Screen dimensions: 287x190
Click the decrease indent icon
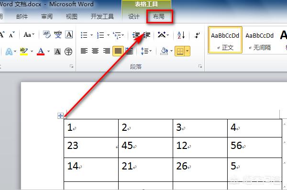tap(136, 35)
